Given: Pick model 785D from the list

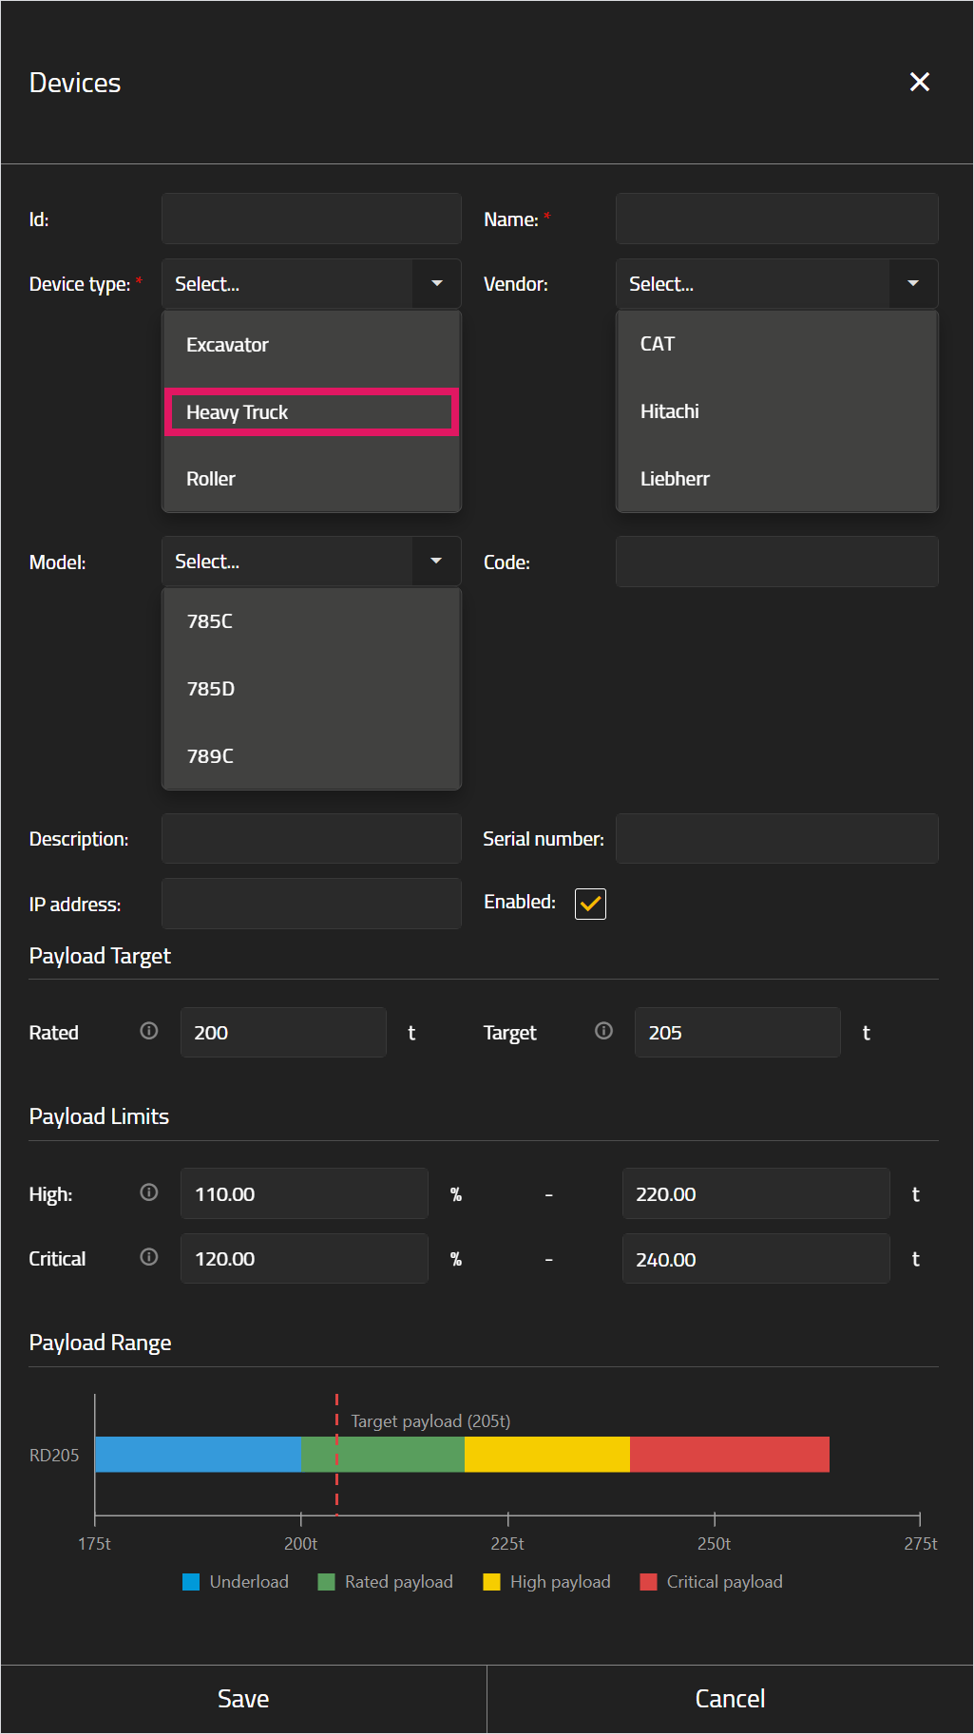Looking at the screenshot, I should click(312, 689).
